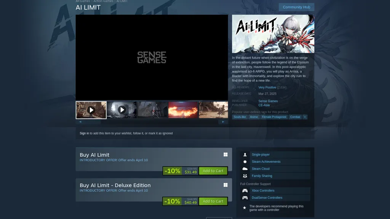Select the fiery explosion screenshot thumbnail
This screenshot has height=219, width=390.
183,110
